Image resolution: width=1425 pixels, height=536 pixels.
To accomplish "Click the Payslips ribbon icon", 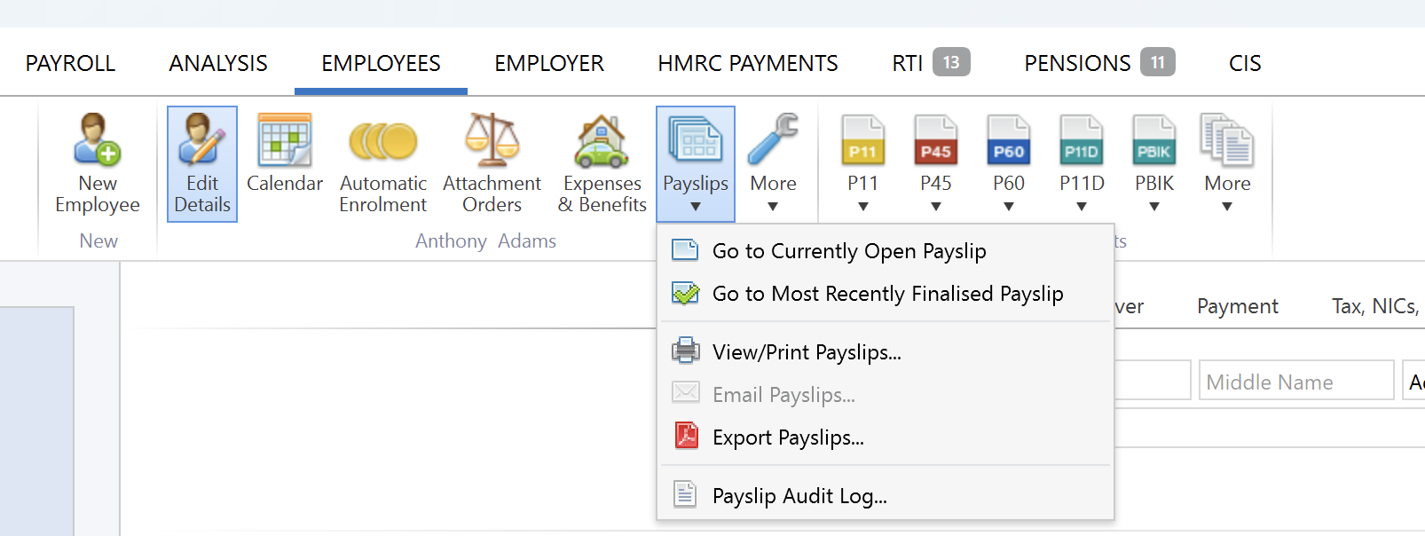I will click(x=696, y=138).
